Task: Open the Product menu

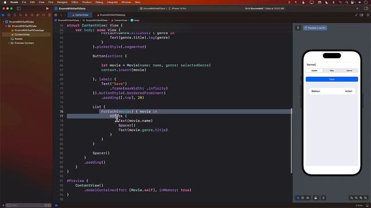Action: click(x=87, y=2)
